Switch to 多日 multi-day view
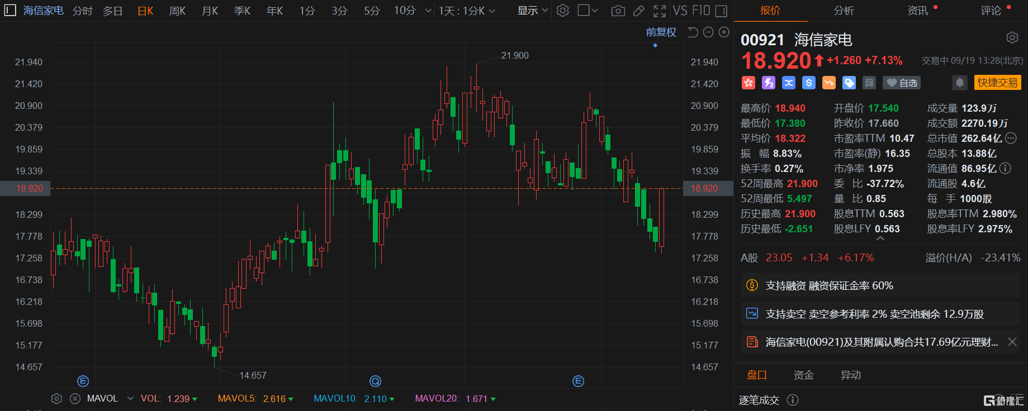Viewport: 1028px width, 411px height. pos(113,11)
